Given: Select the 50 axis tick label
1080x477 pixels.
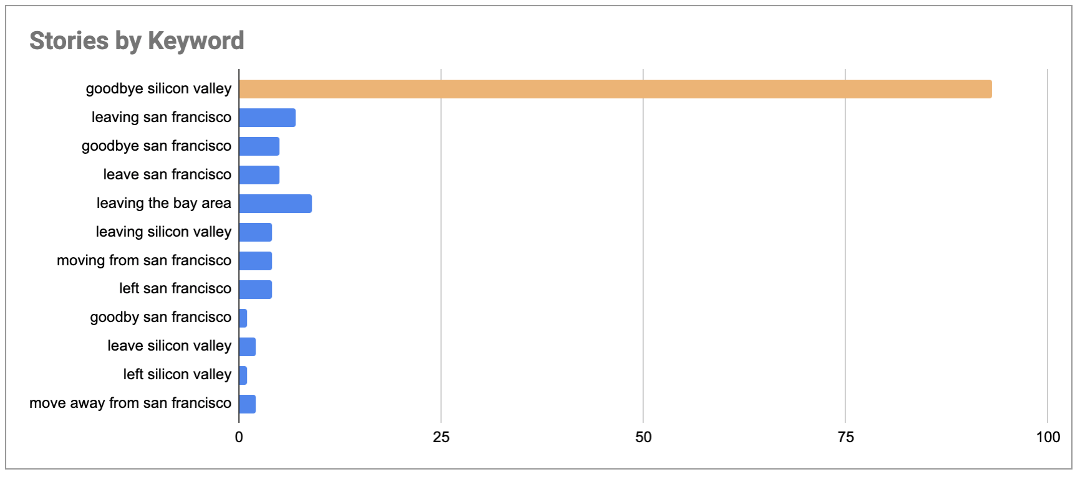Looking at the screenshot, I should [x=644, y=437].
